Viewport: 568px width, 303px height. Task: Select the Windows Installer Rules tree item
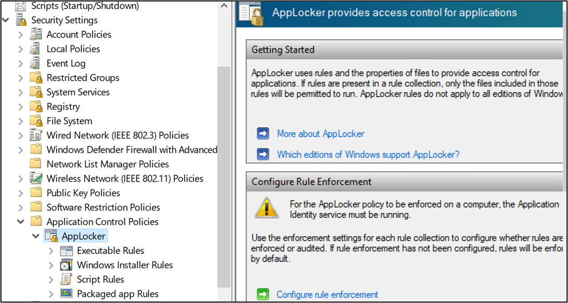[x=125, y=265]
